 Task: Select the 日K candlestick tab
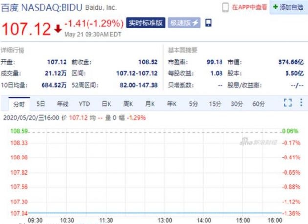pos(107,104)
